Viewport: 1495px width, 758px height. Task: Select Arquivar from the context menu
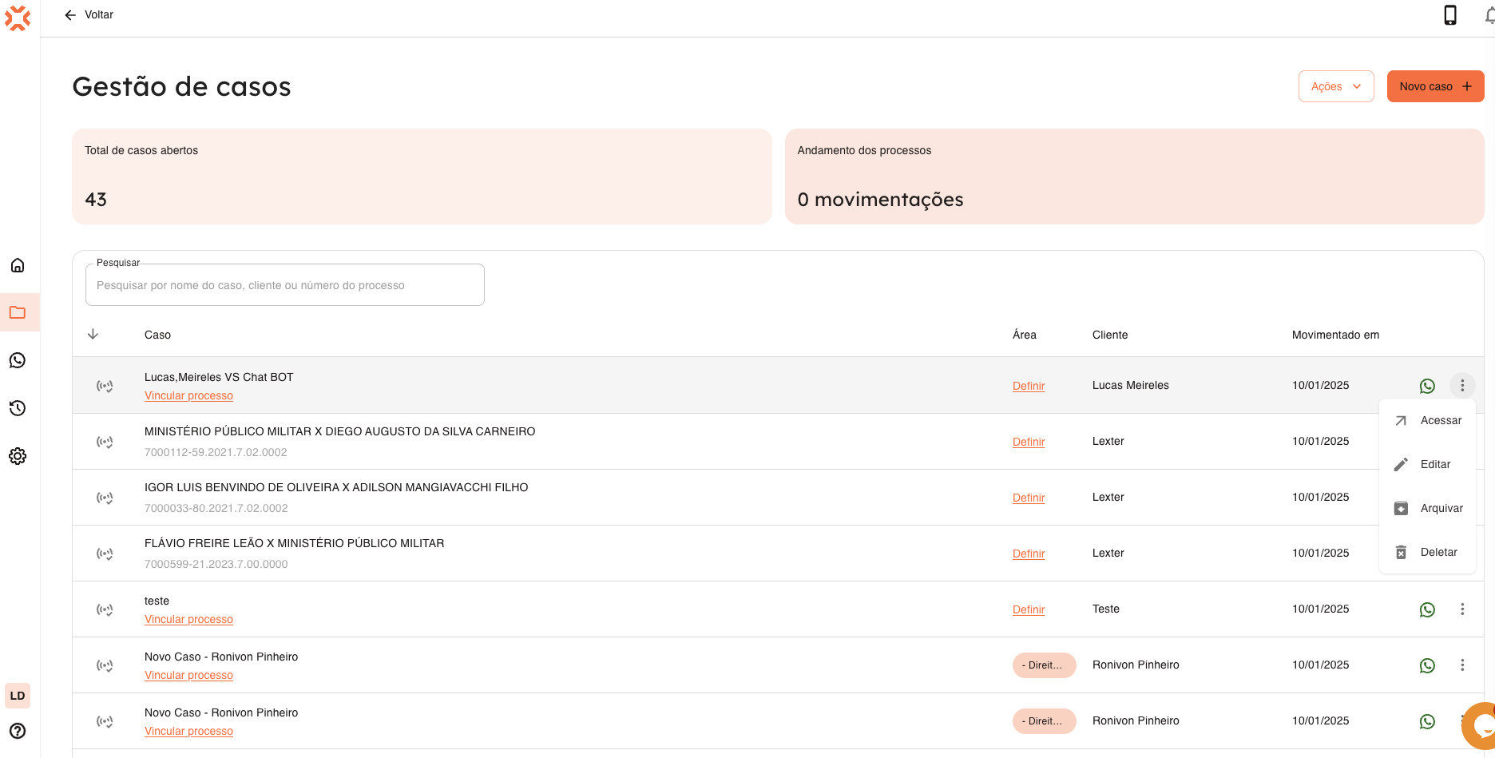1428,509
